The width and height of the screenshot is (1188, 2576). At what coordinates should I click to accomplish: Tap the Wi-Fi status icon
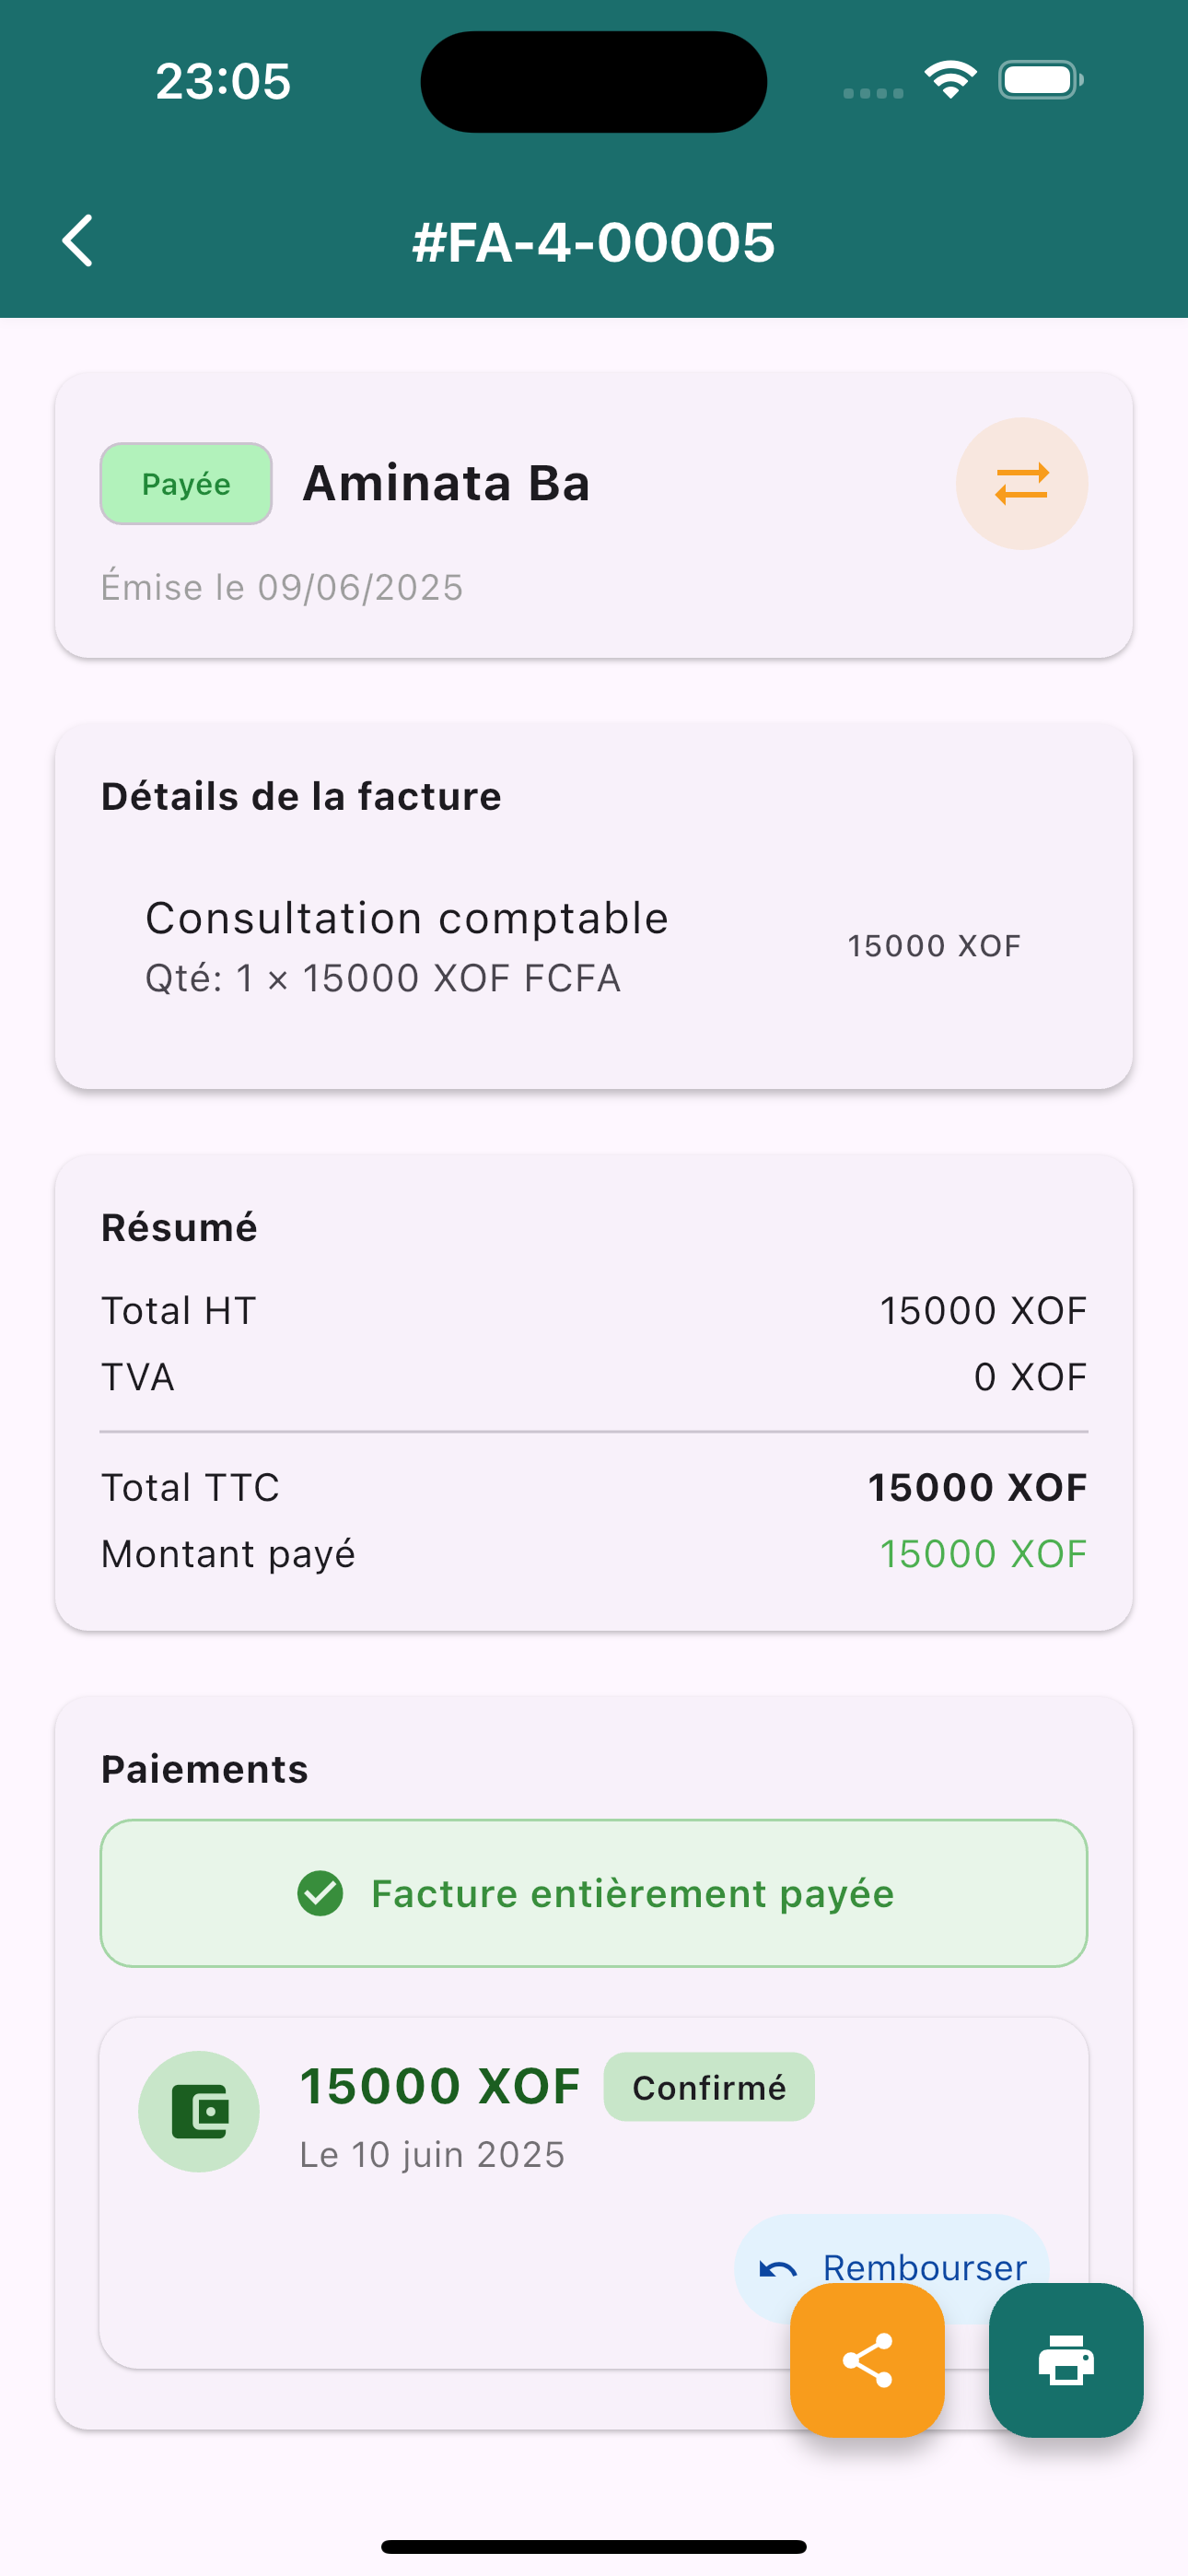pyautogui.click(x=949, y=80)
